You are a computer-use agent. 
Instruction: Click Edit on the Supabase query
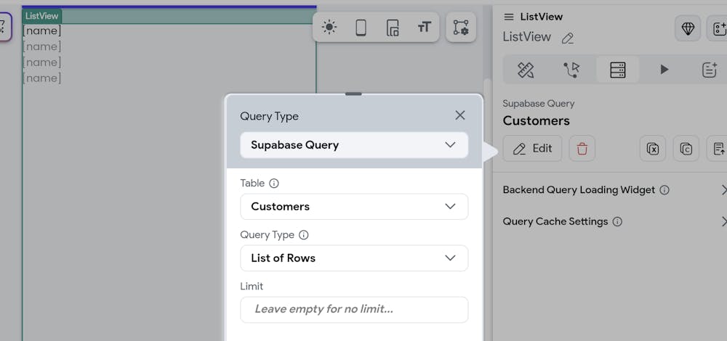click(532, 149)
